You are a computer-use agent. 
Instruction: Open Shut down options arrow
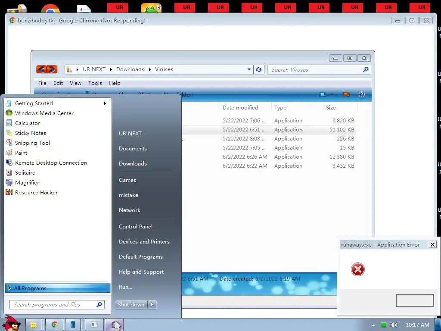coord(152,305)
